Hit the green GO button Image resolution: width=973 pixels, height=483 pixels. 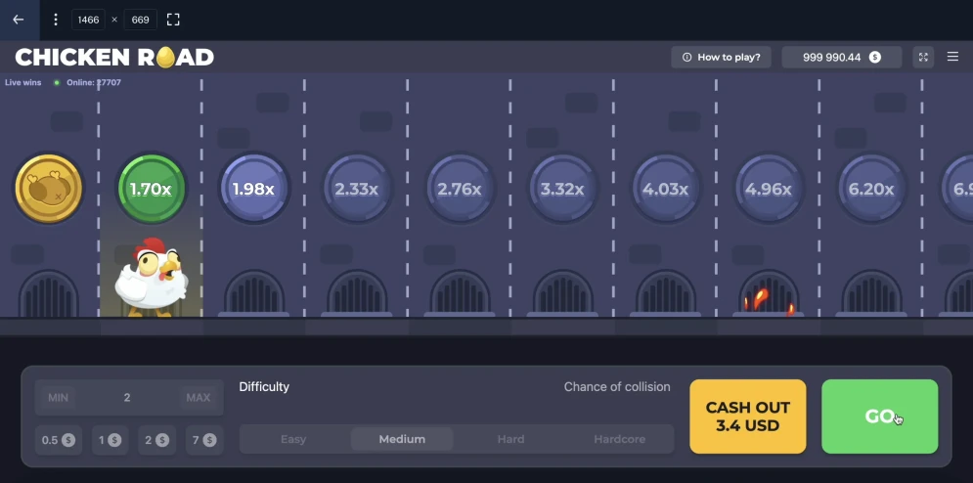[x=880, y=417]
